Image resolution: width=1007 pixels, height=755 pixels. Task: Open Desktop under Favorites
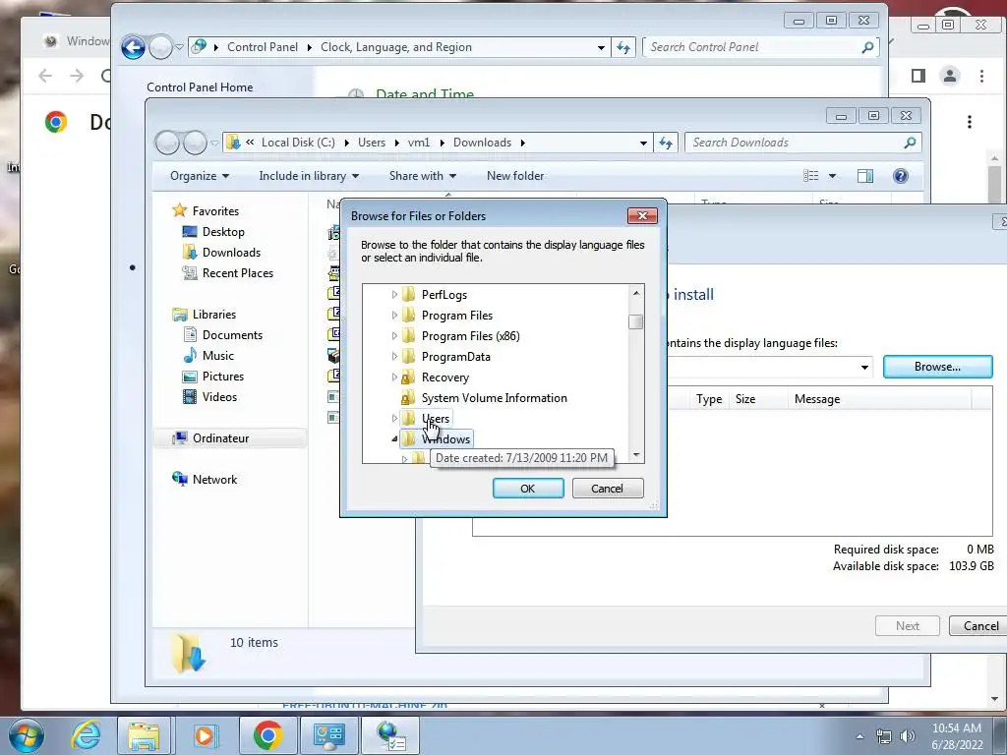click(223, 232)
